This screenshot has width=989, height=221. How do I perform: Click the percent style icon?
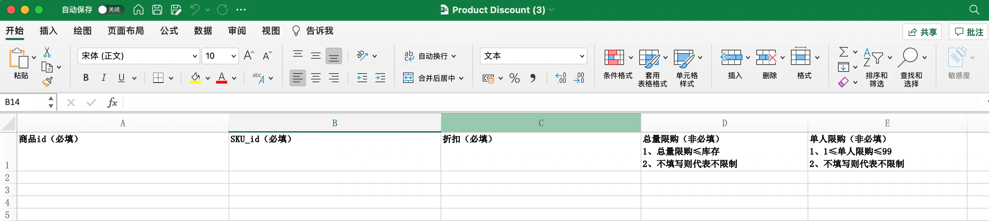[514, 78]
